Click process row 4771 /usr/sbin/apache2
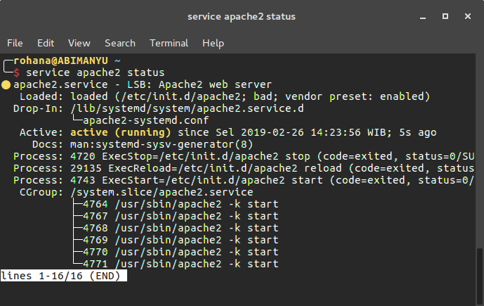This screenshot has height=306, width=484. pos(181,264)
